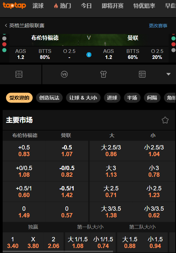Choose 小 3 at 0.78
This screenshot has width=176, height=253.
(154, 171)
